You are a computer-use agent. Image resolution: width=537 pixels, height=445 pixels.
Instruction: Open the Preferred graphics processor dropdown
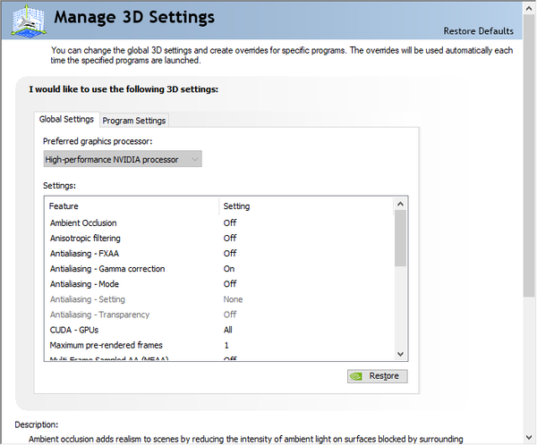pos(123,159)
